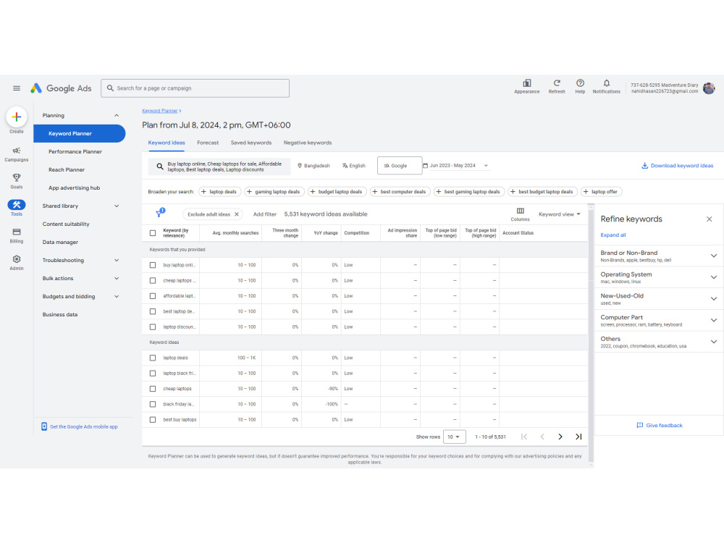
Task: Check the 'laptop deals' keyword idea row
Action: (x=153, y=358)
